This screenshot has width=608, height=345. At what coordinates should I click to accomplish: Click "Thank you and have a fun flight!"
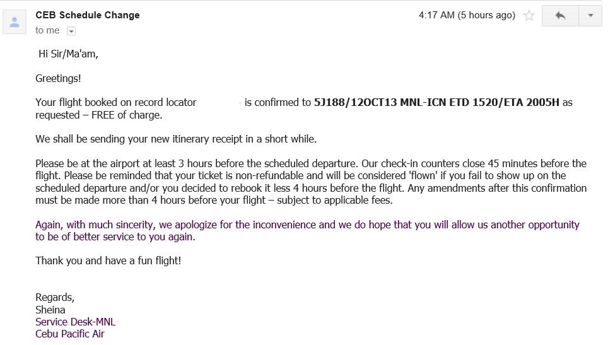tap(108, 260)
